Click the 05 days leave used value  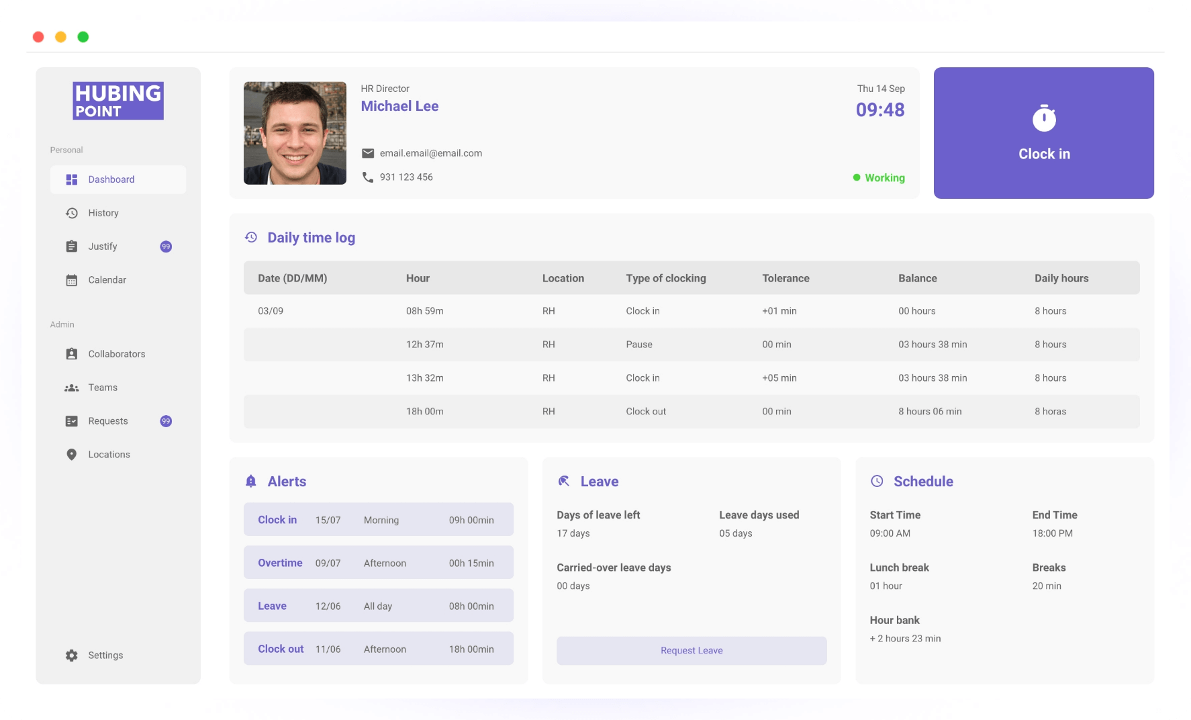[736, 533]
